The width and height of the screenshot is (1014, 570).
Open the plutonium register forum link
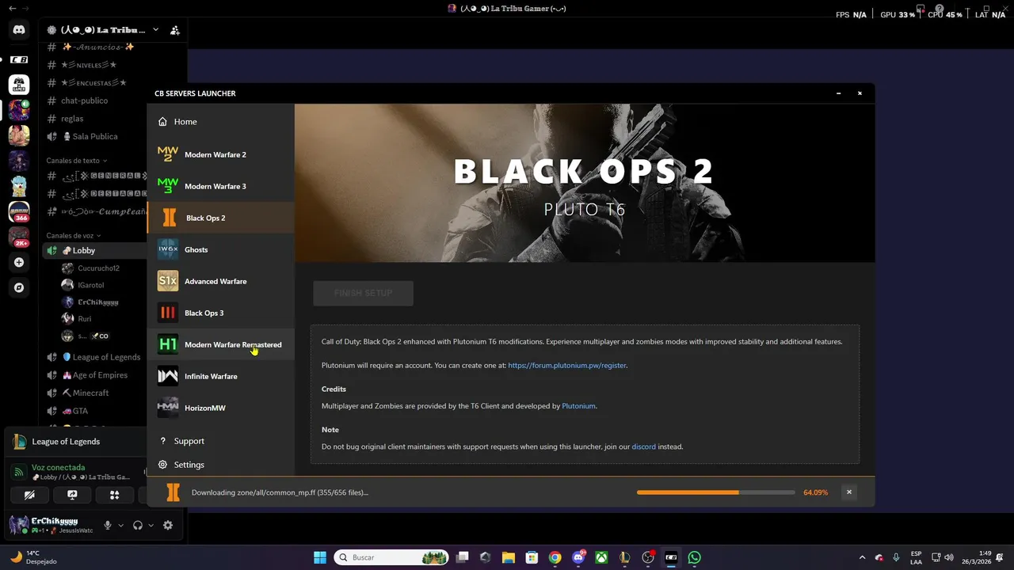(x=566, y=366)
